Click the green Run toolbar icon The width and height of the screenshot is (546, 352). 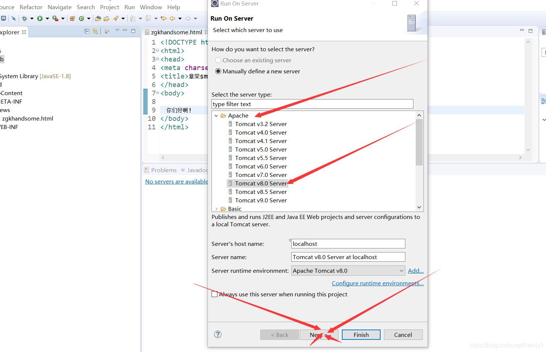tap(40, 18)
